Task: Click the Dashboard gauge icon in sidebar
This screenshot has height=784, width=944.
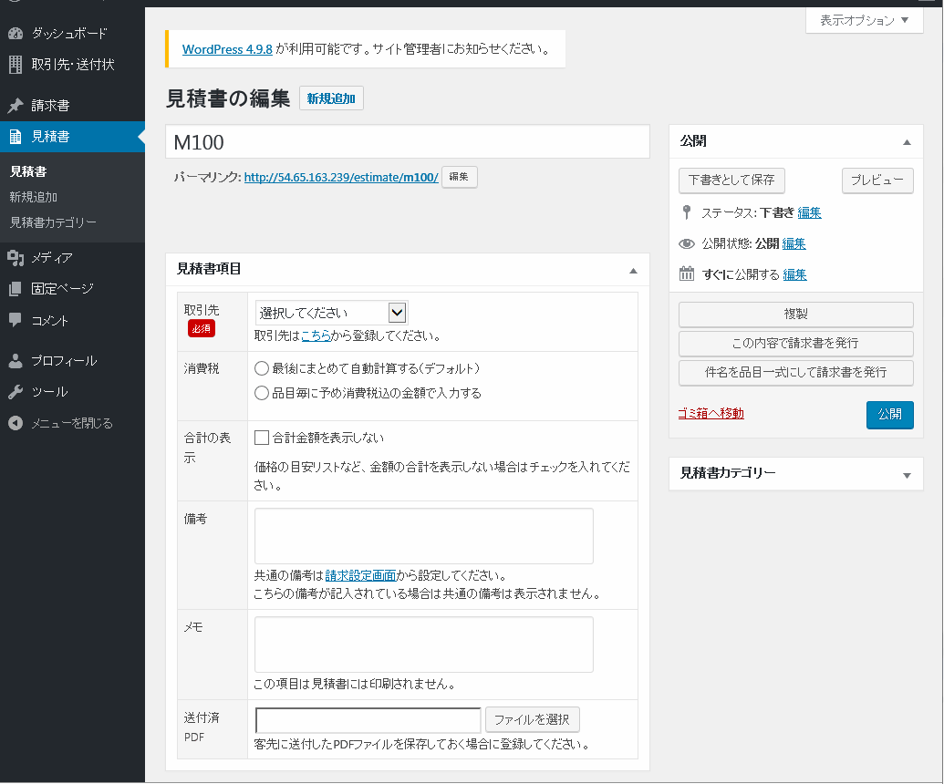Action: pos(16,34)
